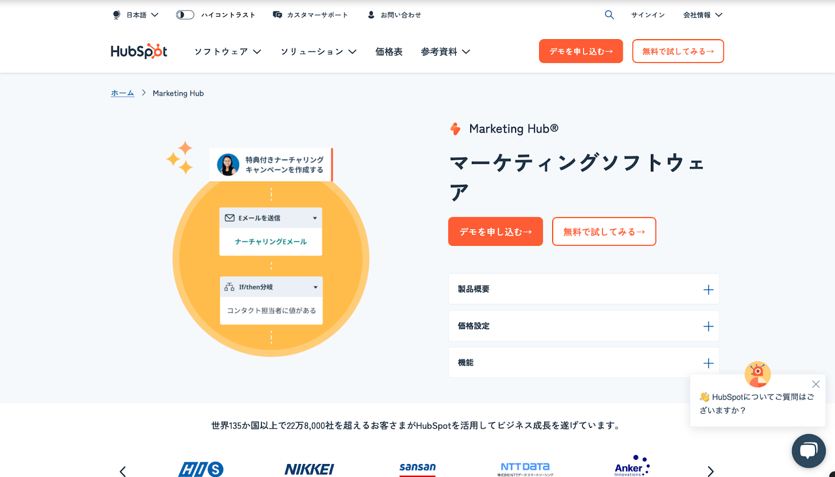Click the マーケティングソフトウェア heading
Image resolution: width=835 pixels, height=477 pixels.
point(577,177)
